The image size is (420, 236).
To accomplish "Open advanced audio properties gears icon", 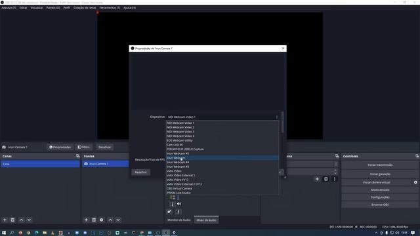I will [x=169, y=212].
